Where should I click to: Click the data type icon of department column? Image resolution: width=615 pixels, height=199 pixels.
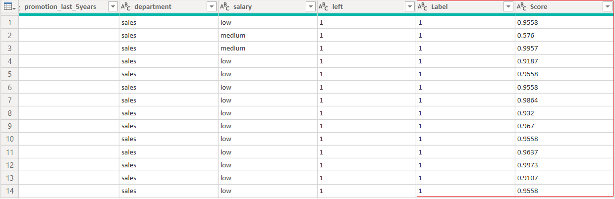[126, 7]
